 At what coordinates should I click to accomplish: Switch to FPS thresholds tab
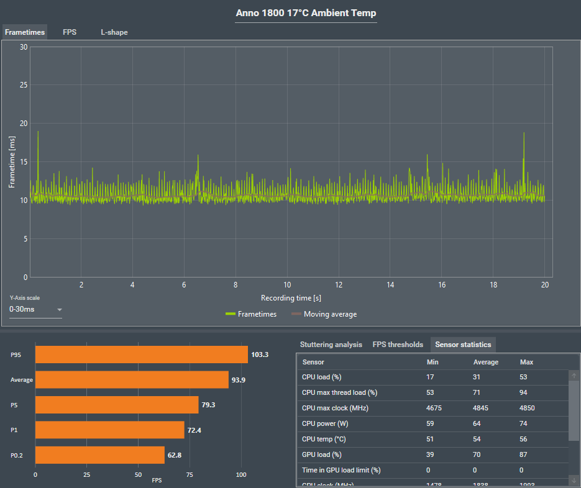[x=398, y=345]
